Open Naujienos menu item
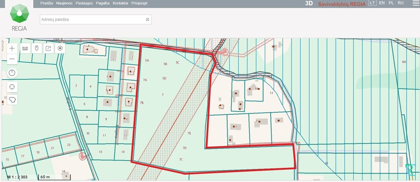 coord(64,3)
